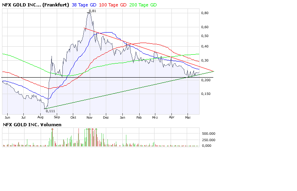This screenshot has width=297, height=191.
Task: Click the 38 Tage GD legend label
Action: [x=84, y=5]
